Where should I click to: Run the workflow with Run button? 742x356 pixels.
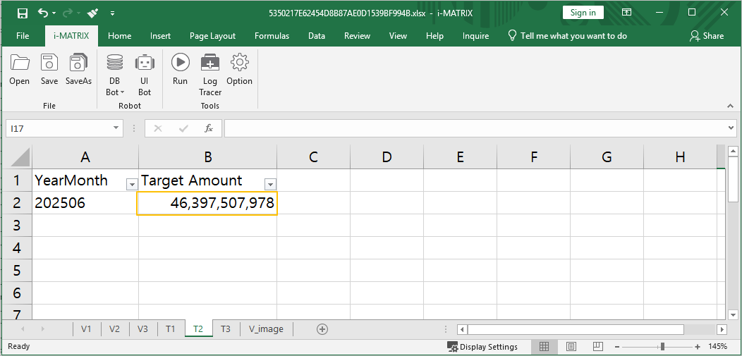181,63
